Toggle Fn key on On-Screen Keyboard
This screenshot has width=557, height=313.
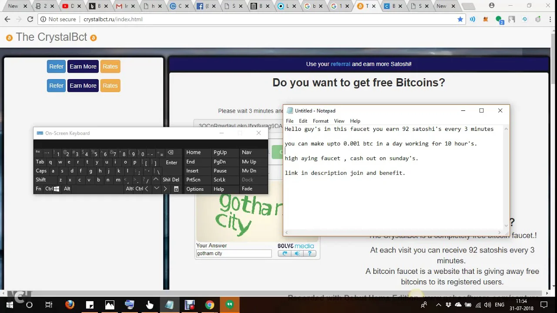(39, 189)
